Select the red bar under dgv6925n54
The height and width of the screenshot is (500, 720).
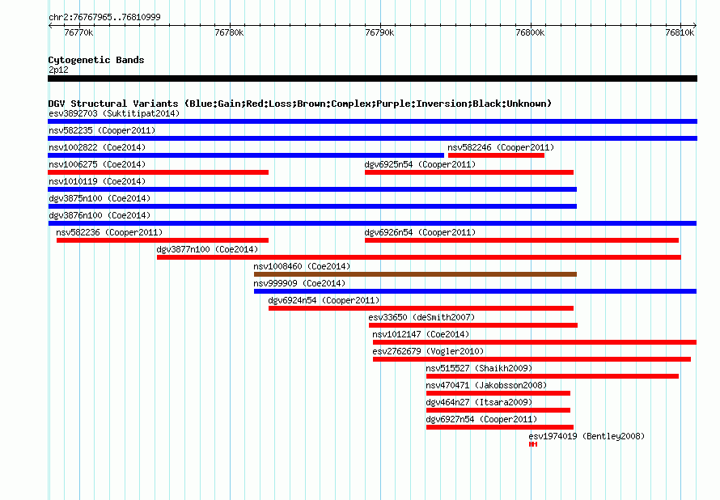coord(469,172)
